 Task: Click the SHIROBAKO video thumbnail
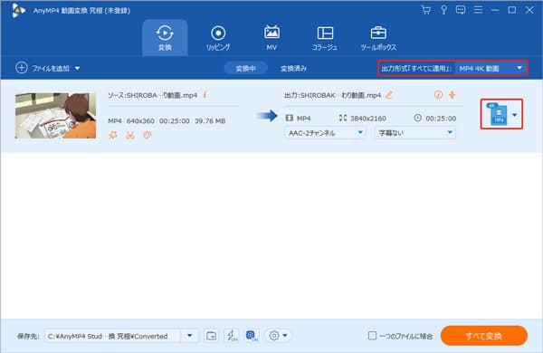point(56,116)
